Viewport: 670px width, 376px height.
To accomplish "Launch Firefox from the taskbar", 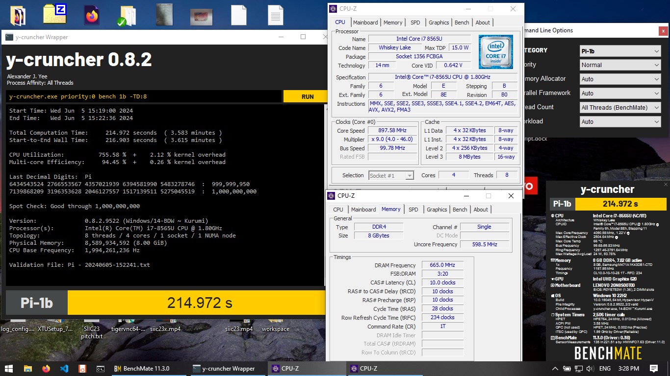I will [x=46, y=369].
